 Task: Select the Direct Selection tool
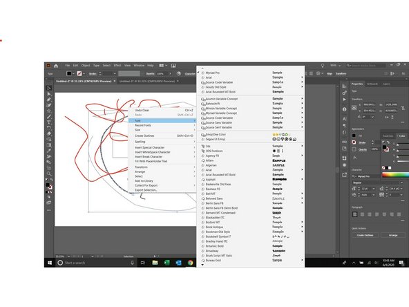tap(49, 94)
